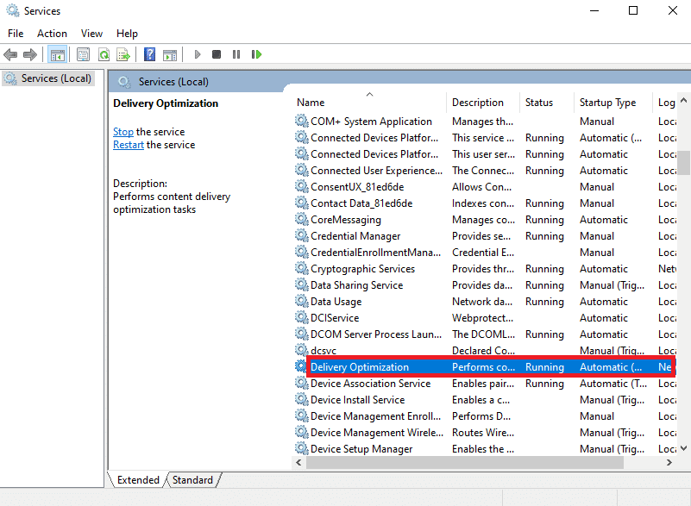Click gear icon beside CoreMessaging
Image resolution: width=691 pixels, height=506 pixels.
301,219
